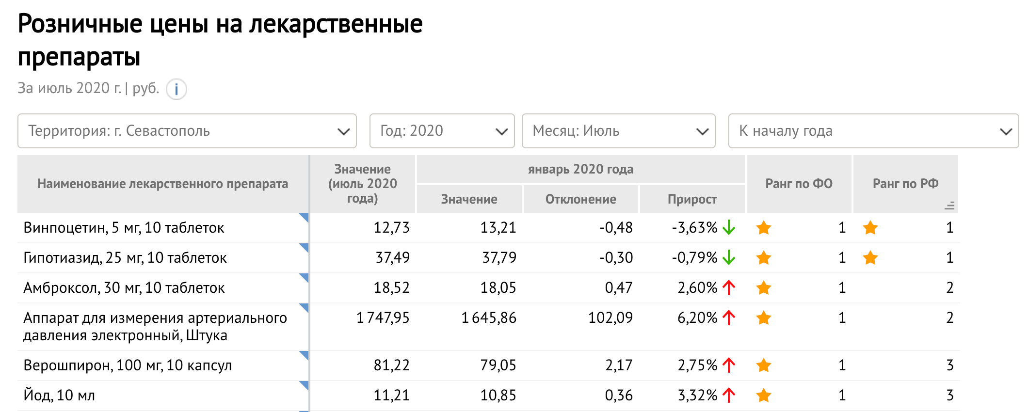Sort by Прирост column header

[x=692, y=199]
